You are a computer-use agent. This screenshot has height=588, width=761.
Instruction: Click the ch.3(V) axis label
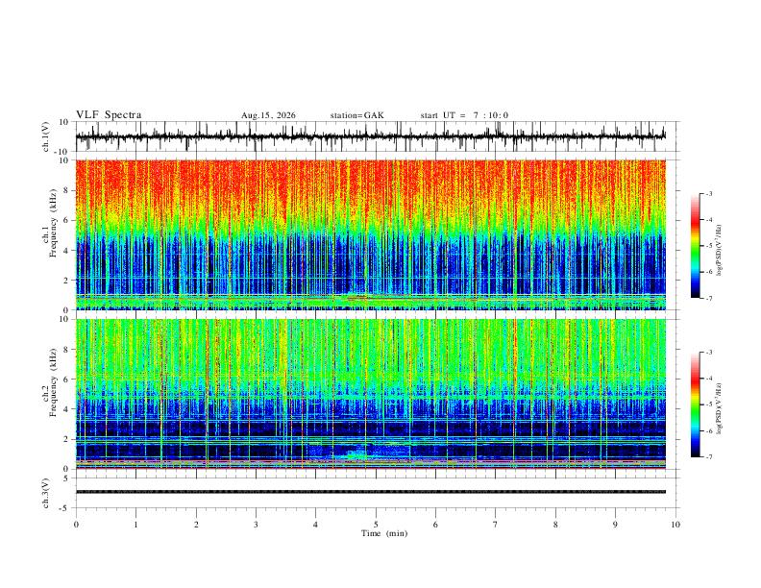46,494
